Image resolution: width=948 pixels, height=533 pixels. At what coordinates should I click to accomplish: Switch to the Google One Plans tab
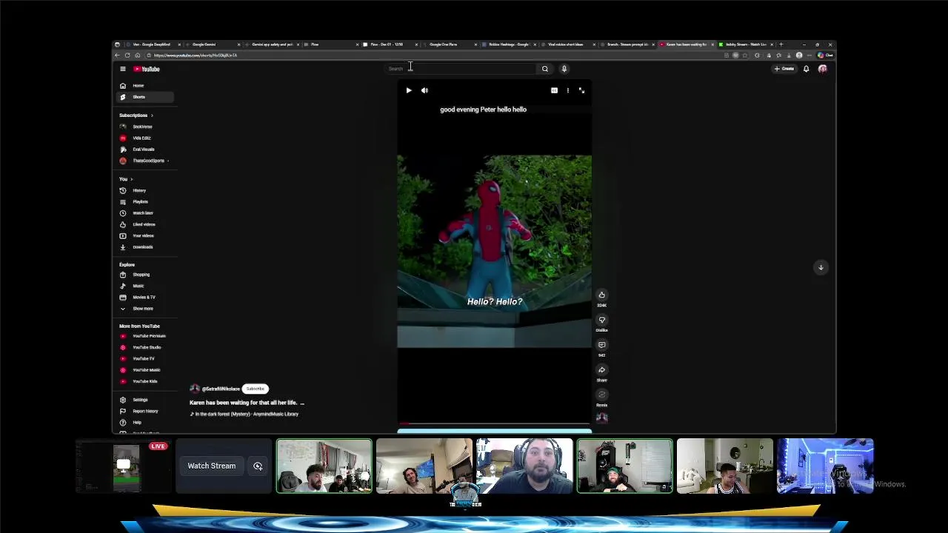(x=449, y=44)
